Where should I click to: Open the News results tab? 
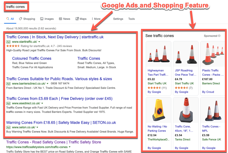coord(64,19)
